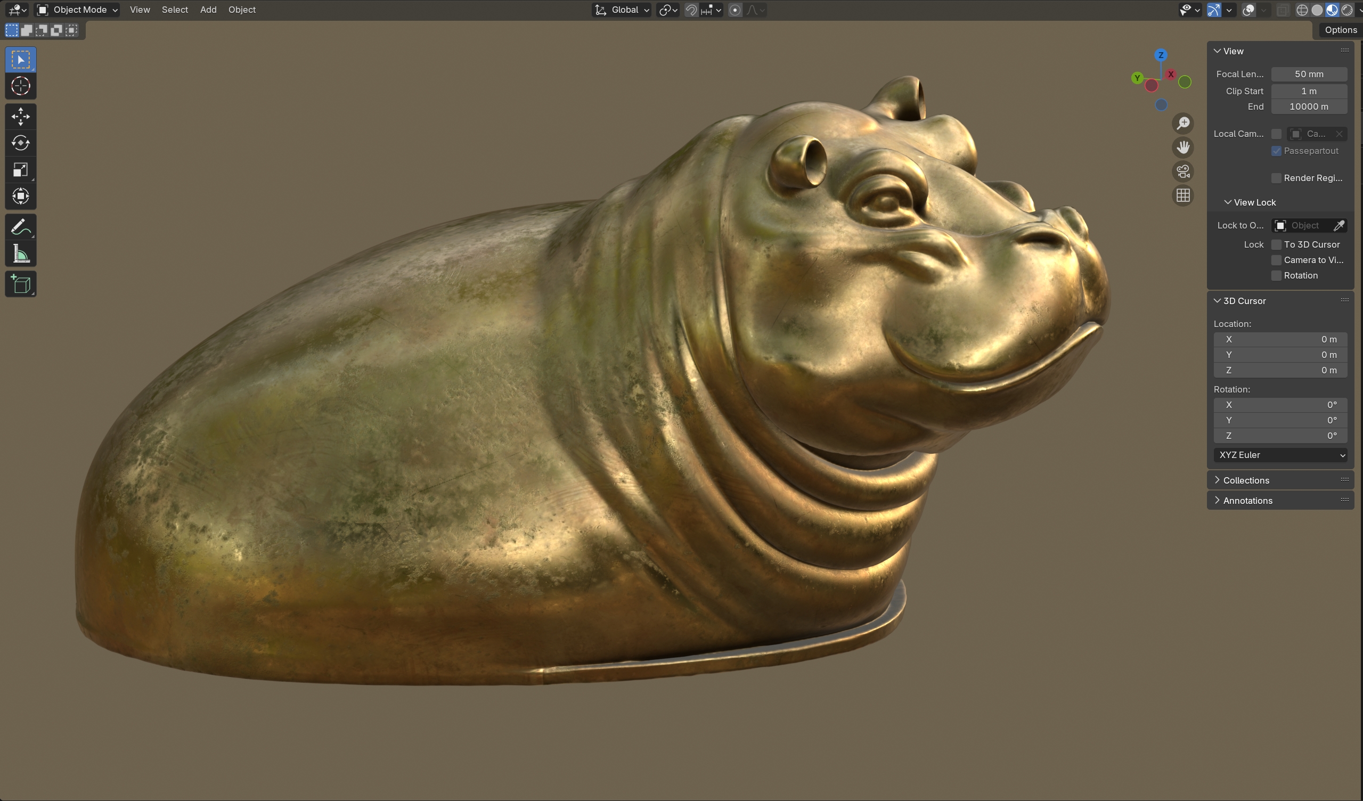
Task: Open the Select menu
Action: tap(175, 10)
